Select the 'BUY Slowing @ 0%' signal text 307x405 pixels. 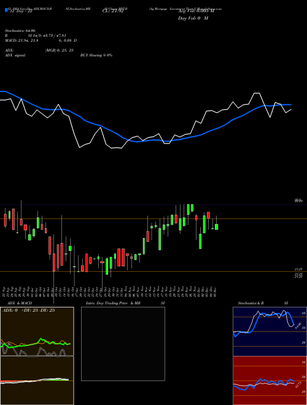tap(96, 55)
